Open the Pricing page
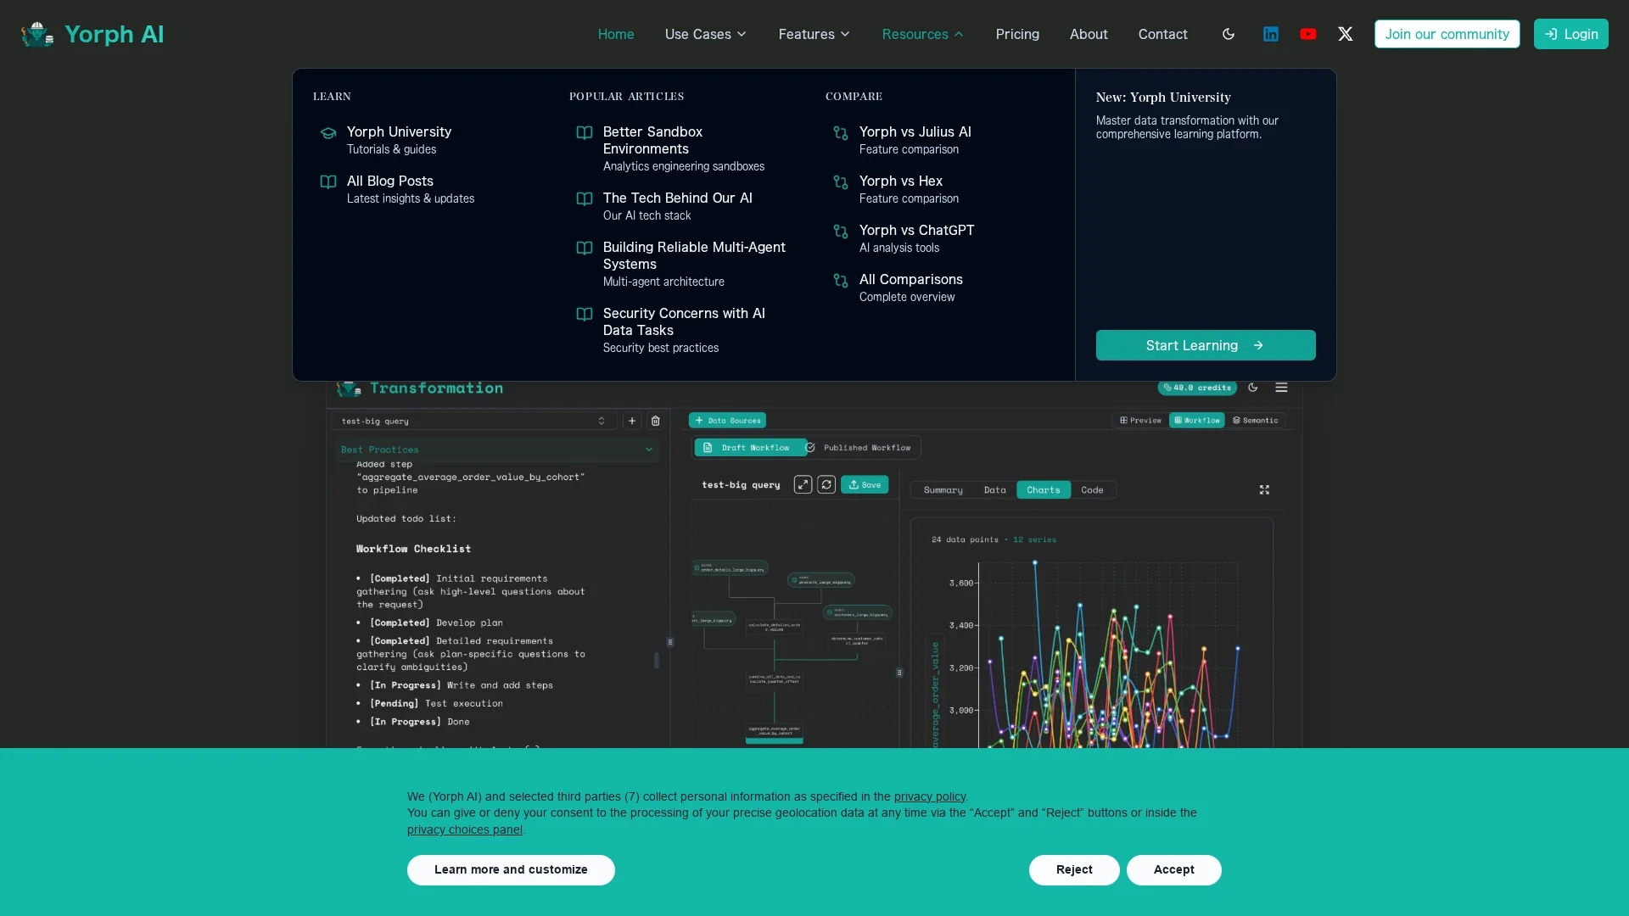Viewport: 1629px width, 916px height. (x=1017, y=34)
